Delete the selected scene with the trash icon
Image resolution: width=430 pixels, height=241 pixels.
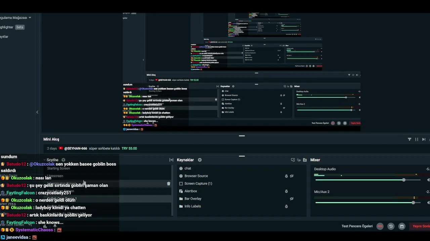pyautogui.click(x=169, y=184)
